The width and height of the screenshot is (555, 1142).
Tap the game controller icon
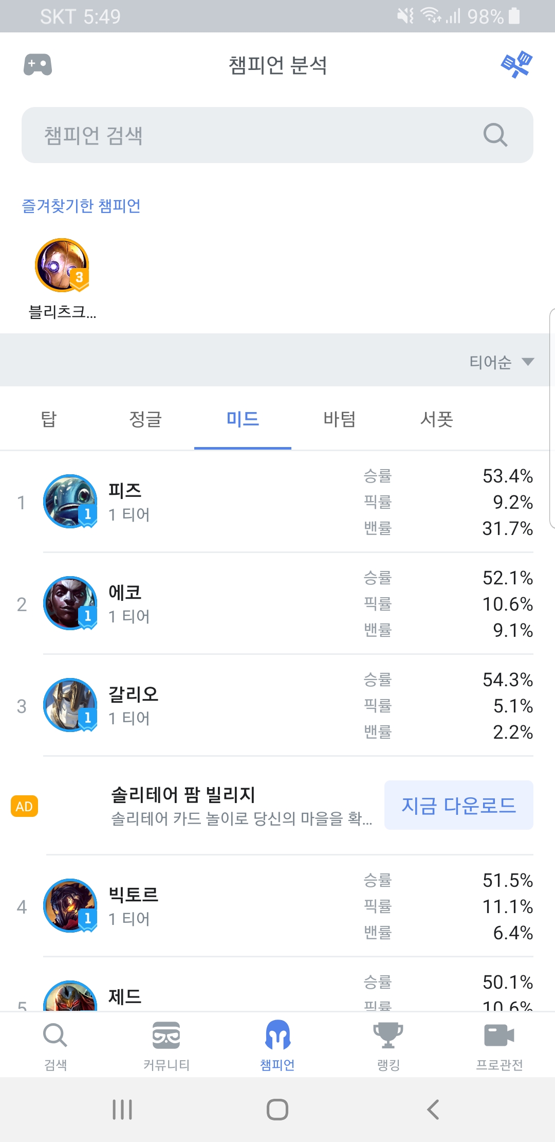pos(38,65)
